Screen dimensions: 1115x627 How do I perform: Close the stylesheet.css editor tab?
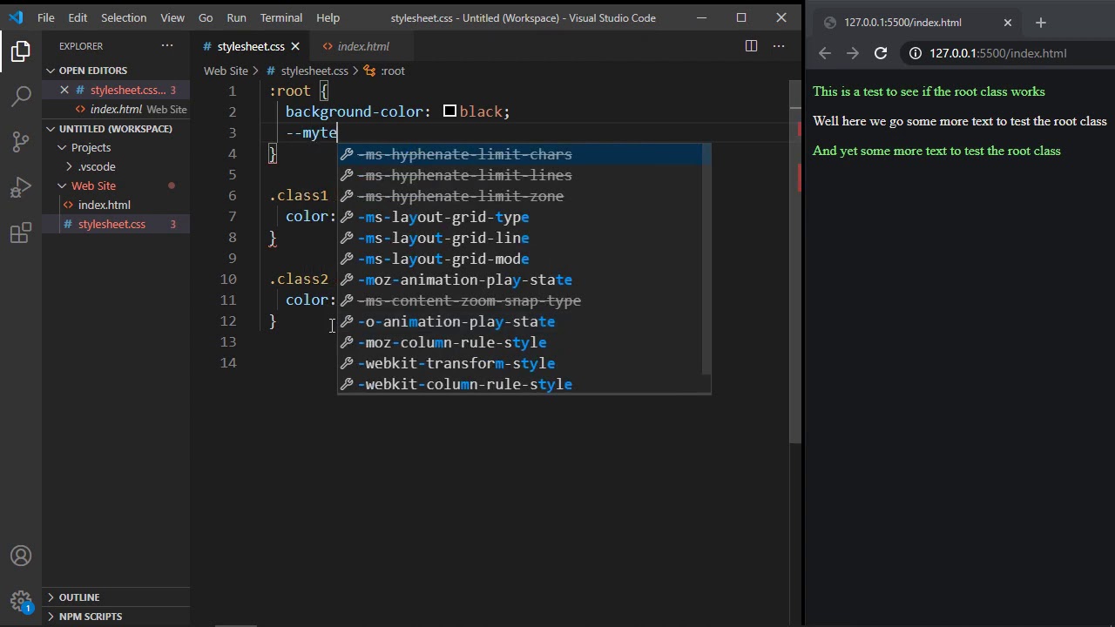pyautogui.click(x=295, y=46)
